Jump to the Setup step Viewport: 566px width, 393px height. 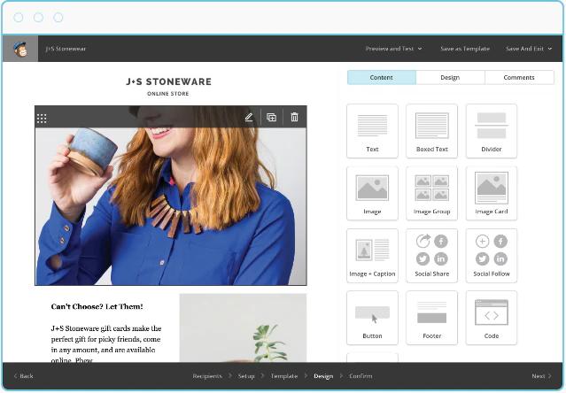246,376
